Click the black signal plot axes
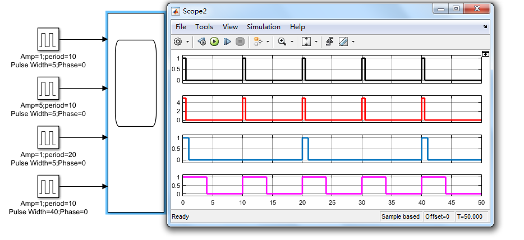524x240 pixels. click(x=332, y=69)
